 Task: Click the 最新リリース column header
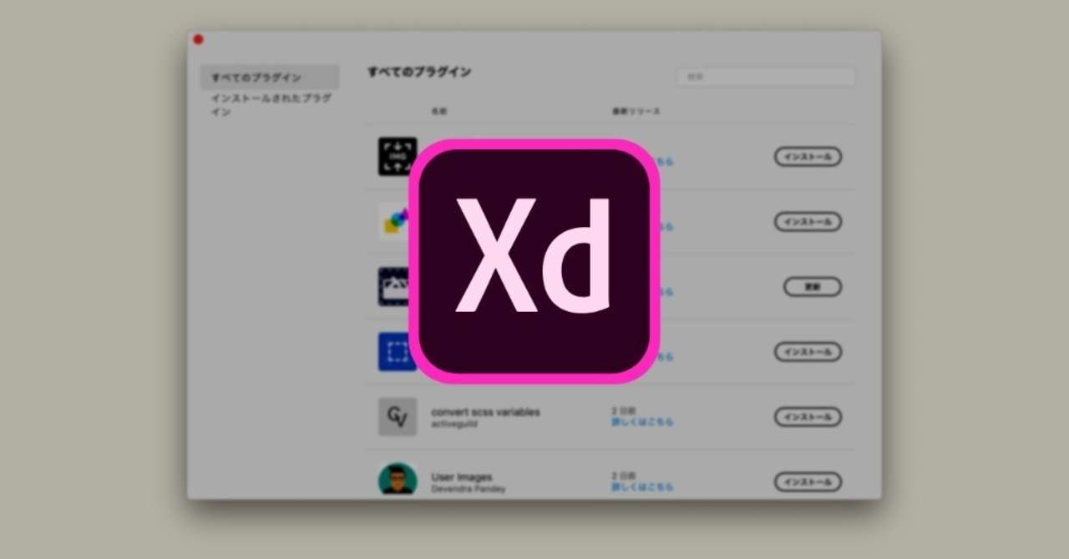[x=636, y=111]
